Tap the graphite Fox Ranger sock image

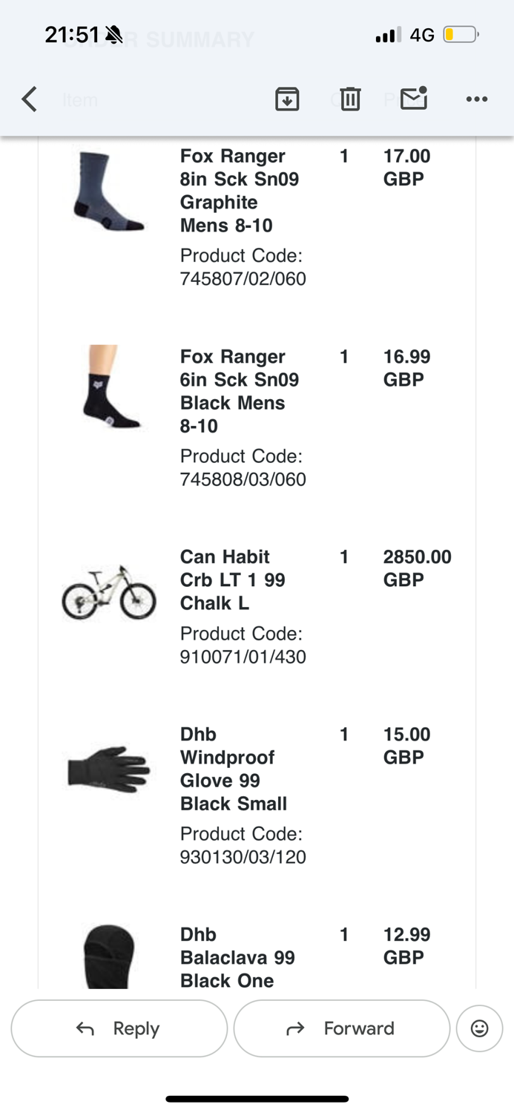108,191
